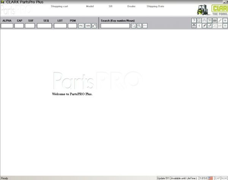This screenshot has width=228, height=180.
Task: Click the QRI button
Action: coord(88,26)
